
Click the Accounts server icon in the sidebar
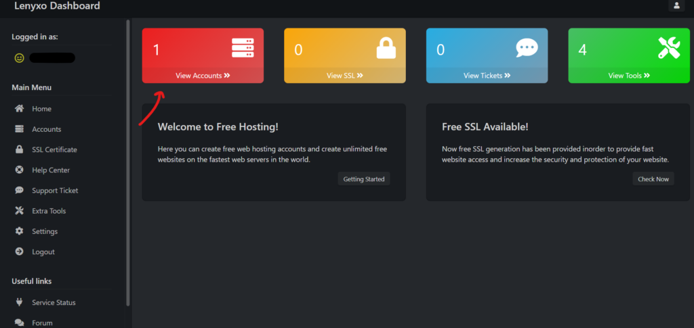(x=19, y=129)
